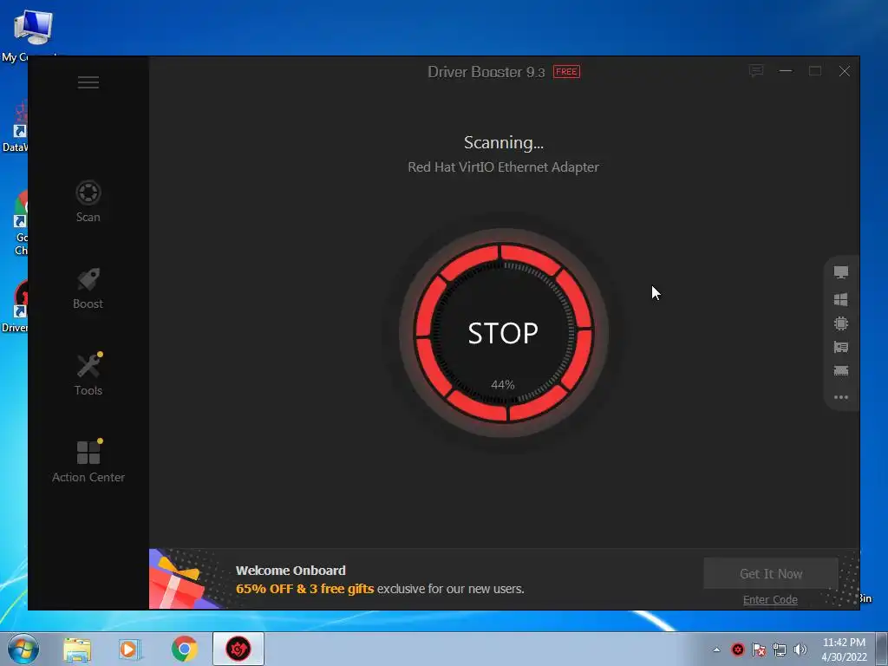Open Action Center flag in tray
This screenshot has width=888, height=666.
759,650
